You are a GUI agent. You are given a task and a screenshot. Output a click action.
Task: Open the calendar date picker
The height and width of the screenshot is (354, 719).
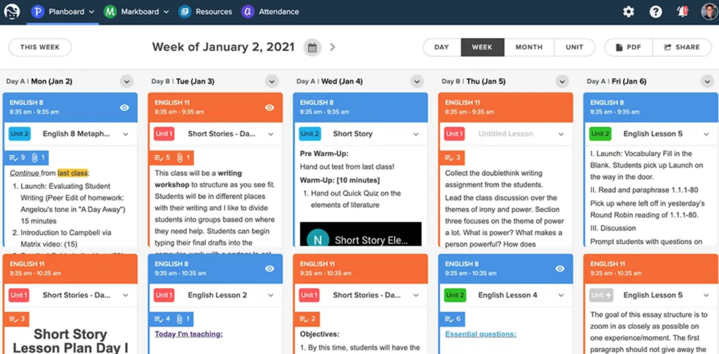tap(313, 47)
